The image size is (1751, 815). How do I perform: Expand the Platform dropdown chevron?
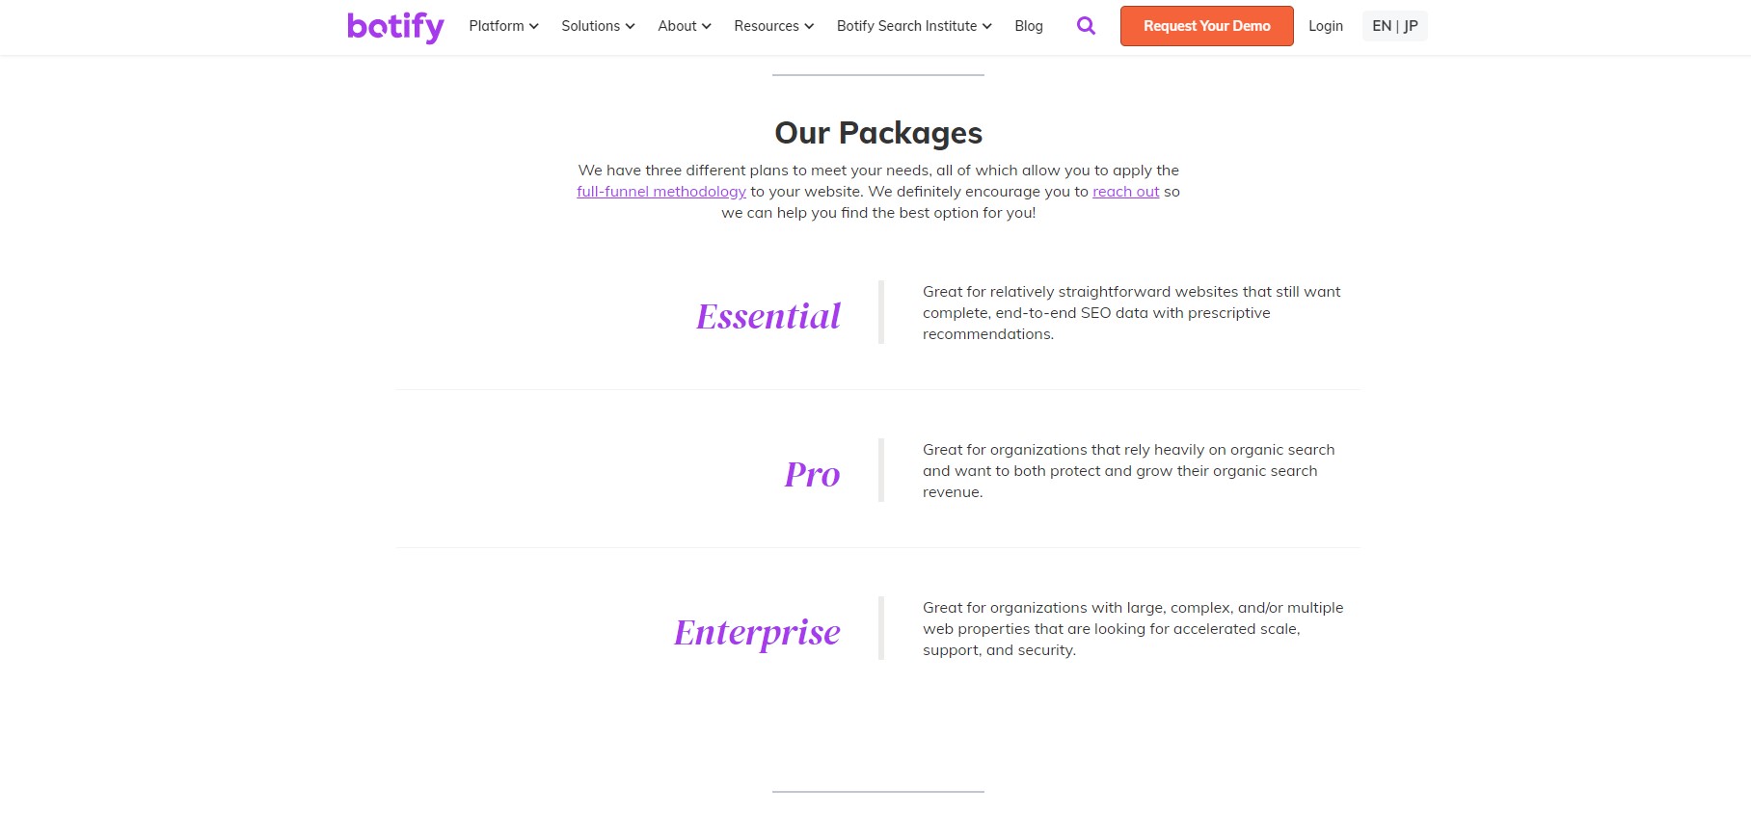pyautogui.click(x=533, y=26)
